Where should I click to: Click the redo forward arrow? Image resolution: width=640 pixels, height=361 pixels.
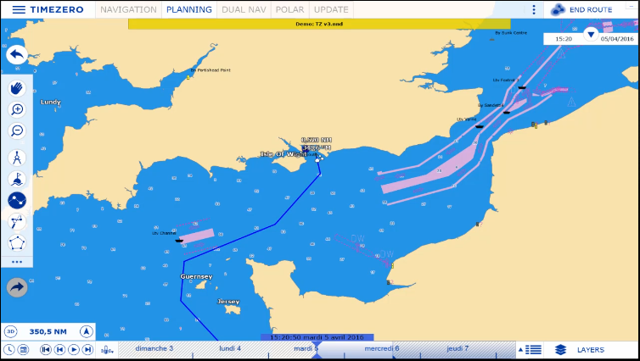tap(17, 287)
